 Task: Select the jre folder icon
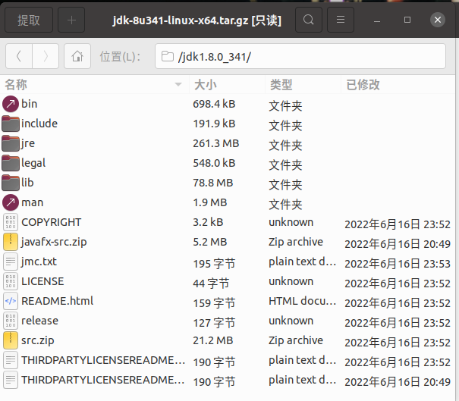tap(11, 143)
